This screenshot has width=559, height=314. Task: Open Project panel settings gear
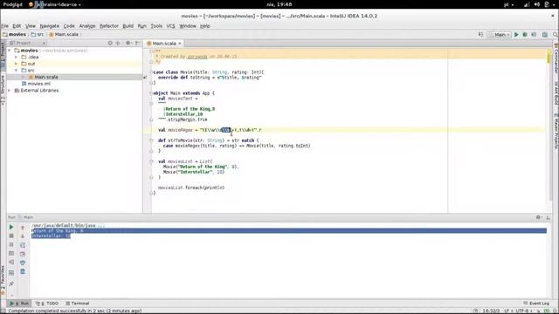coord(128,43)
